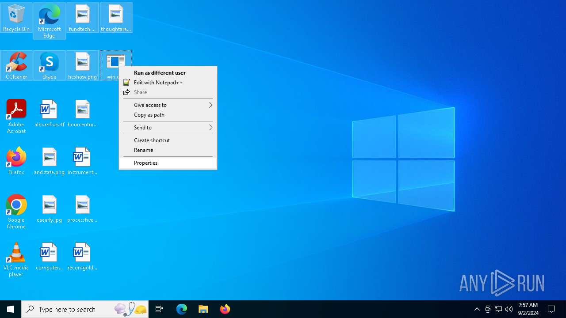Open the Windows Start menu
Viewport: 566px width, 318px height.
(x=11, y=309)
